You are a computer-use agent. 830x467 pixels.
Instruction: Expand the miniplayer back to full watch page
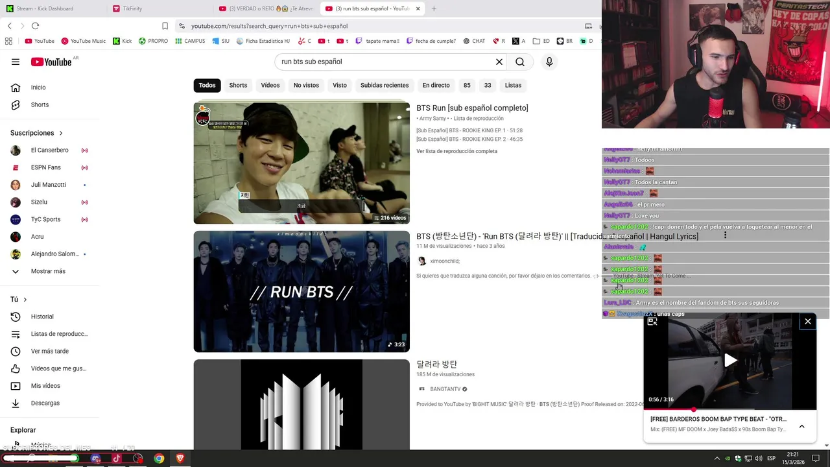pyautogui.click(x=652, y=322)
